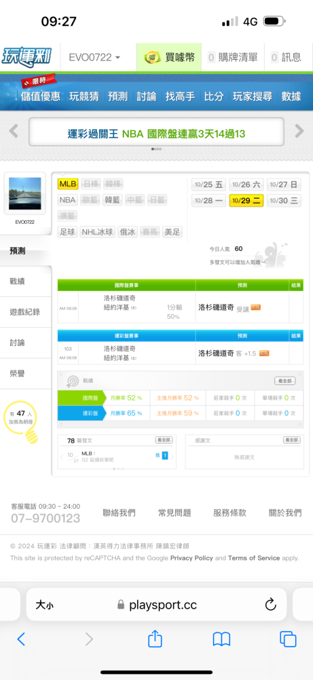
Task: Select the 韓籃 league filter
Action: coord(113,200)
